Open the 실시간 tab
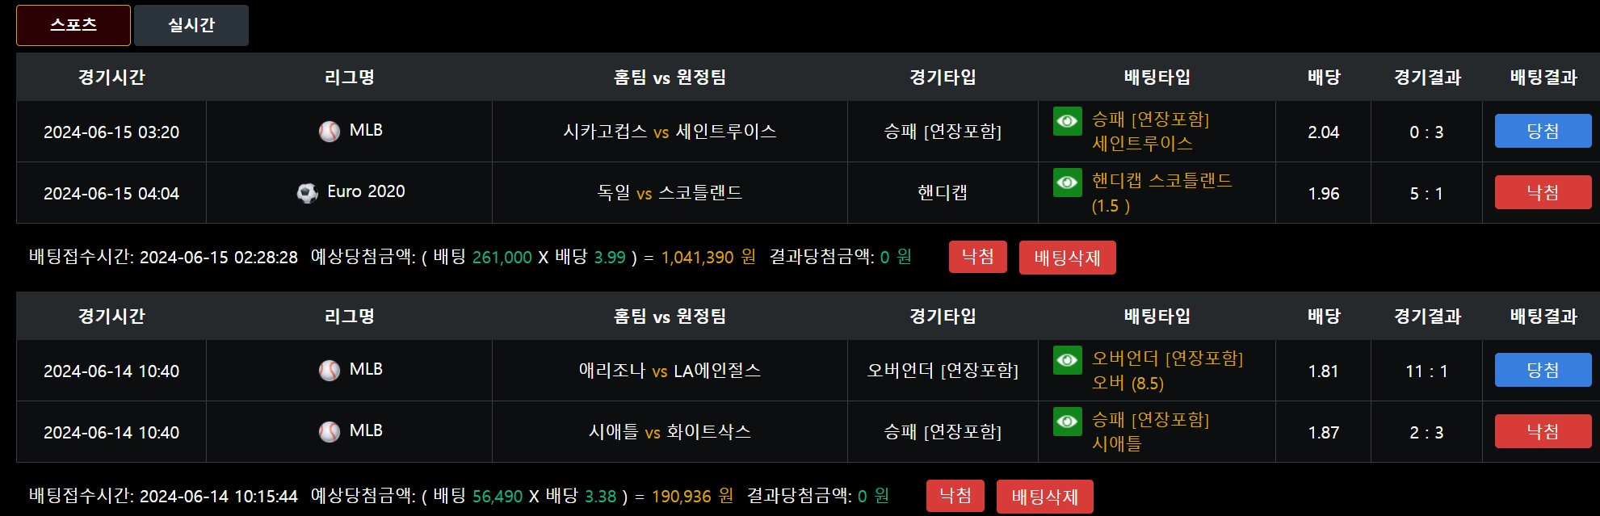Screen dimensions: 1600x516 191,25
